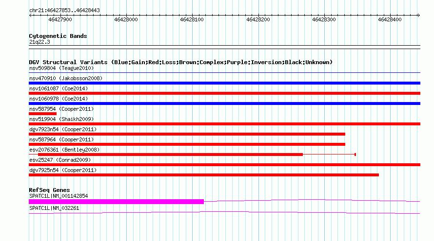This screenshot has width=434, height=241.
Task: Click the 46427900 ruler tick label
Action: (x=60, y=19)
